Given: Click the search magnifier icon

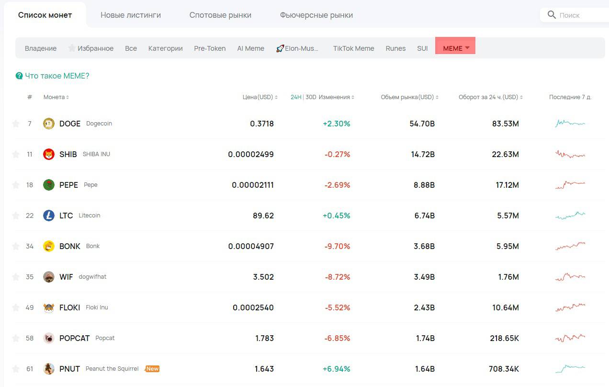Looking at the screenshot, I should (x=552, y=15).
